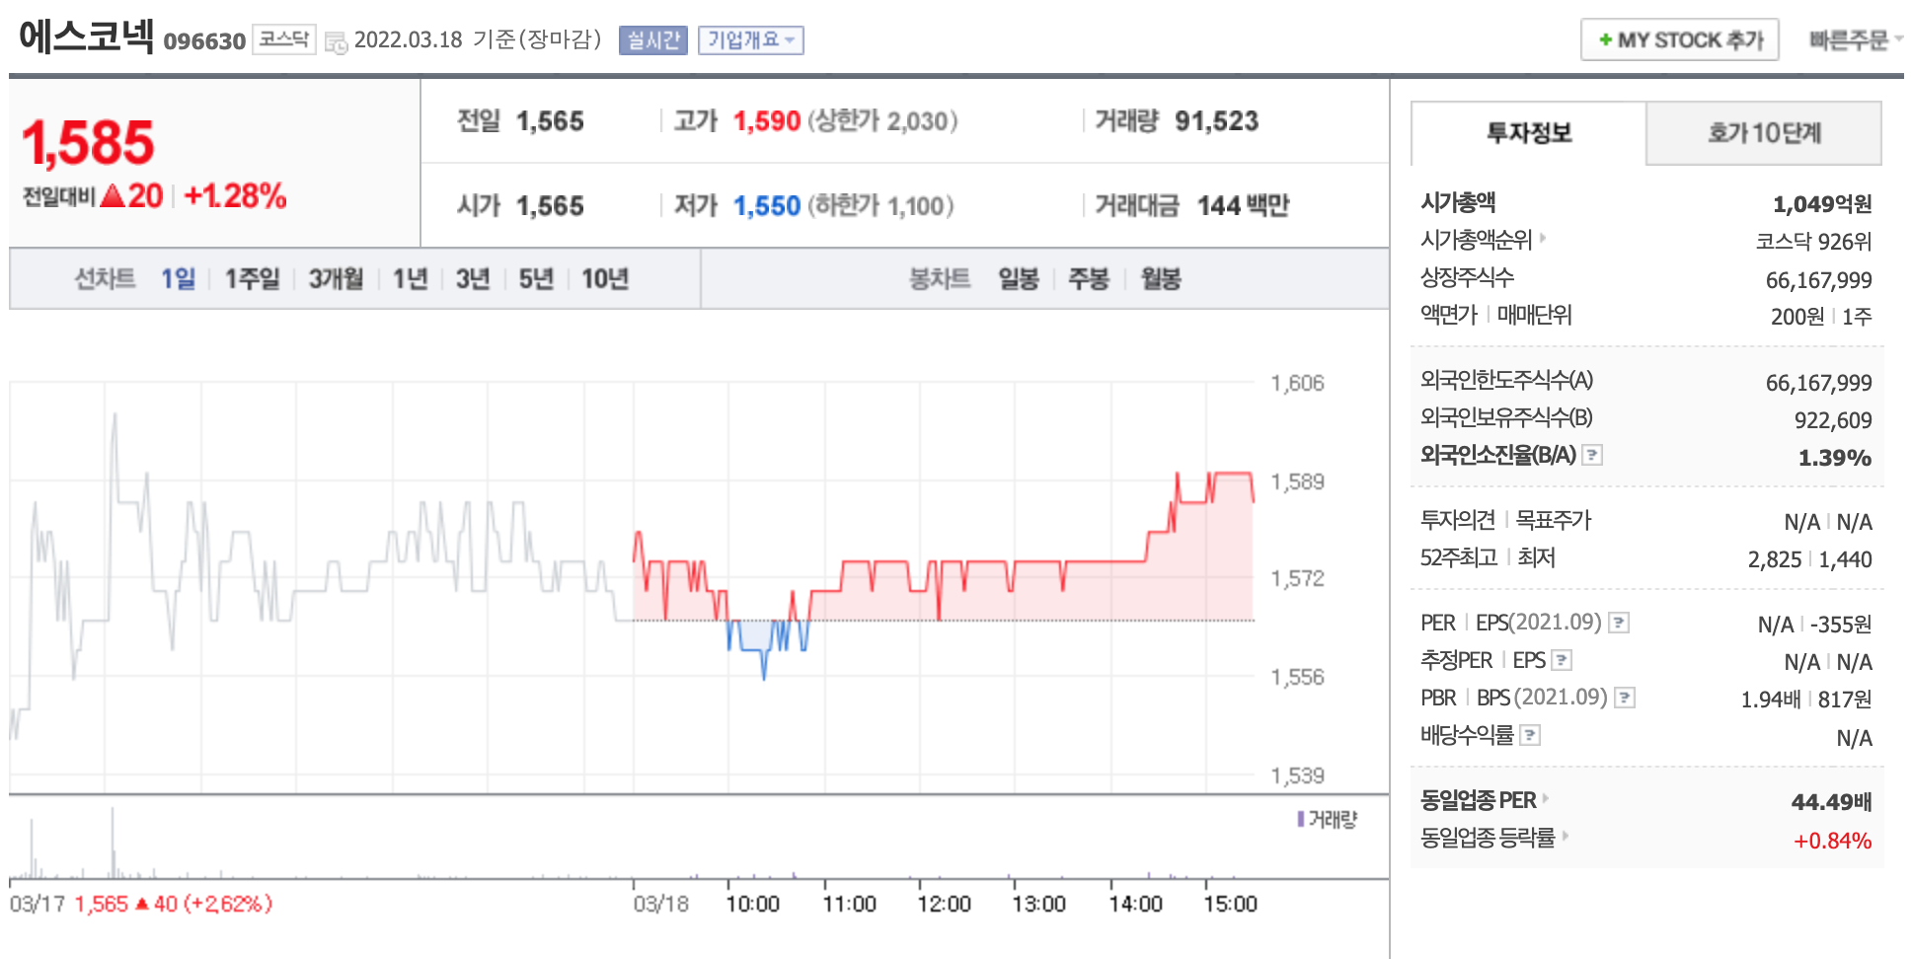Open the help icon next to 추정PER EPS
Viewport: 1911px width, 959px height.
tap(1562, 660)
